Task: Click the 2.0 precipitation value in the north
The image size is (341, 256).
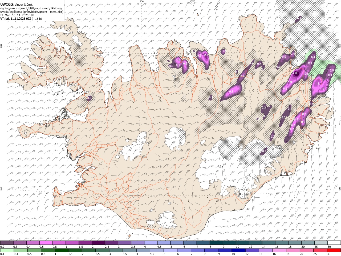Action: (206, 55)
